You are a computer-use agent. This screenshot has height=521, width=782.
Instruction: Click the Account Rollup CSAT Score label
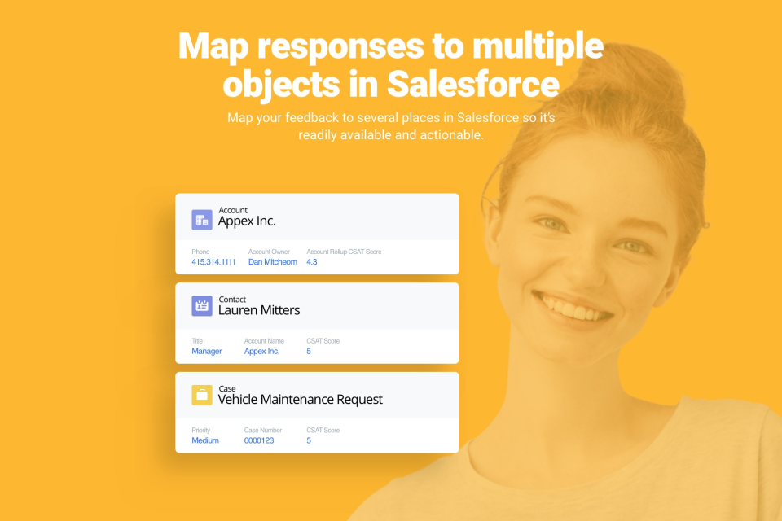tap(344, 252)
